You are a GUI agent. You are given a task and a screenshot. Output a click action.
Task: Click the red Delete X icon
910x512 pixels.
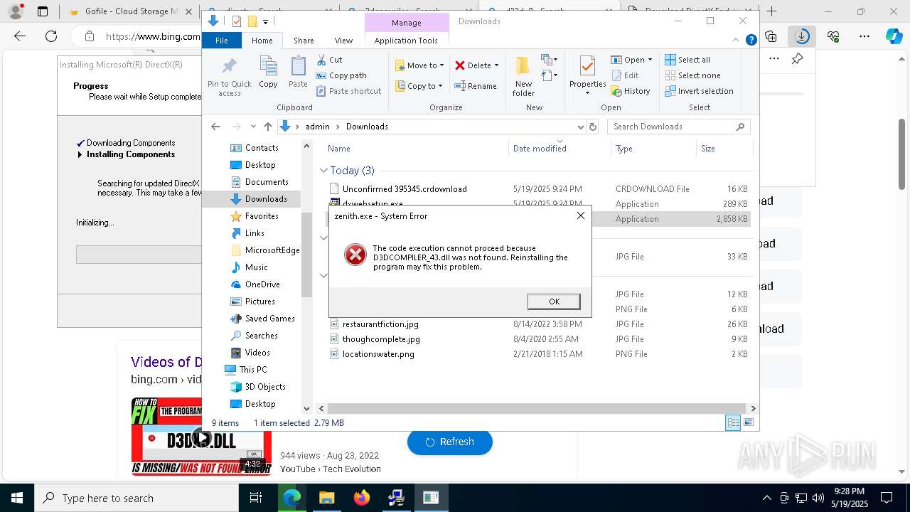click(x=460, y=65)
